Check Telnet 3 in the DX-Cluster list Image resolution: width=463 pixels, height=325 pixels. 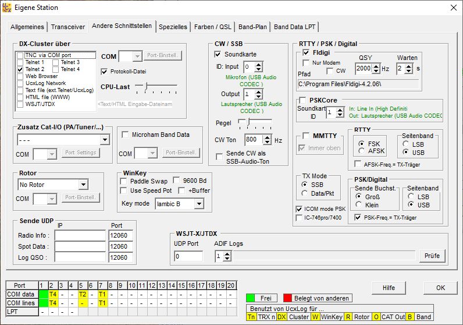click(56, 62)
